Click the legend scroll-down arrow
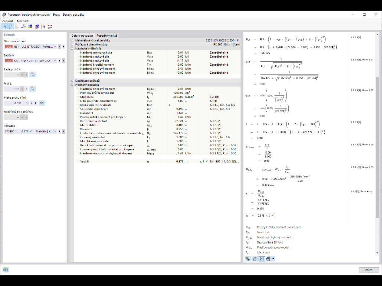Viewport: 382px width, 286px height. pos(377,253)
